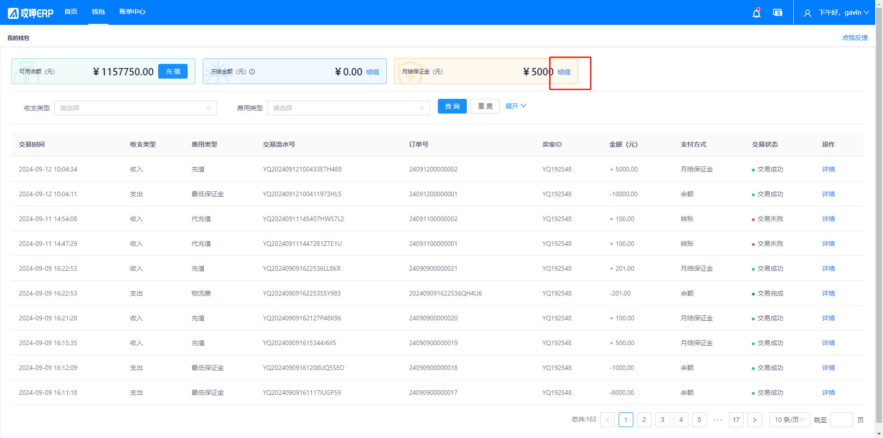Click the 跳至 page number input

pyautogui.click(x=842, y=420)
